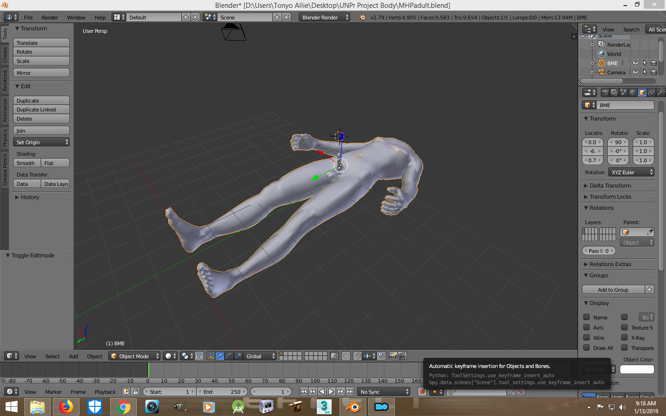Image resolution: width=666 pixels, height=416 pixels.
Task: Open the render layers properties tab
Action: (614, 92)
